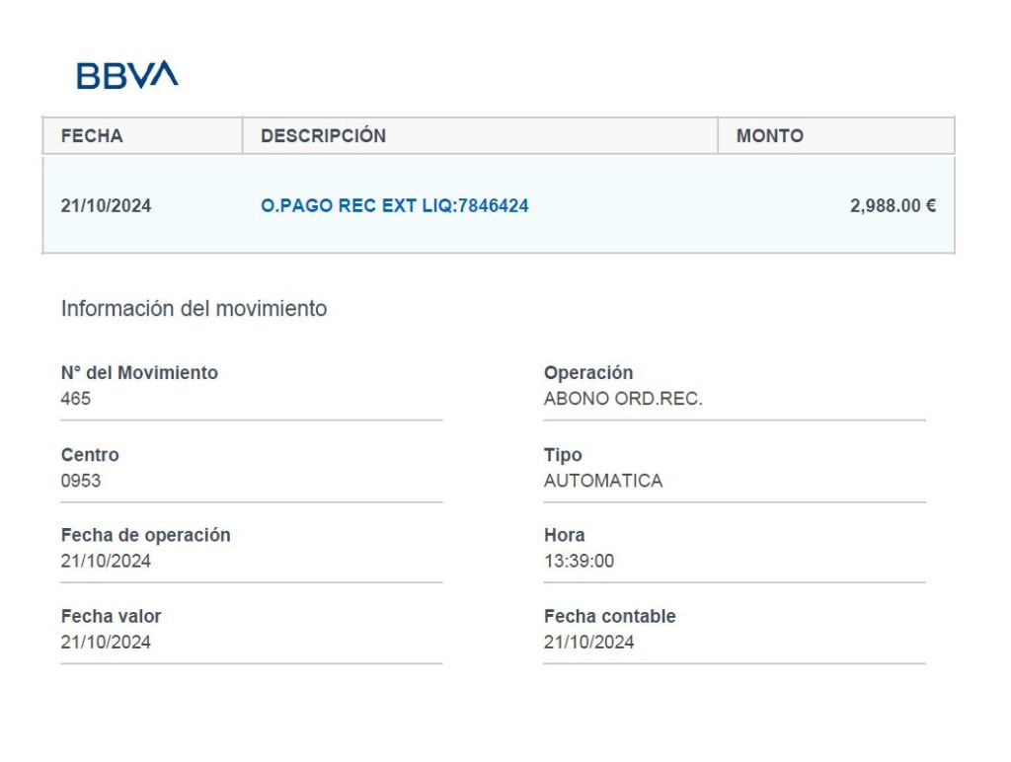This screenshot has width=1011, height=762.
Task: Click the transaction date 21/10/2024 in the table row
Action: click(106, 206)
